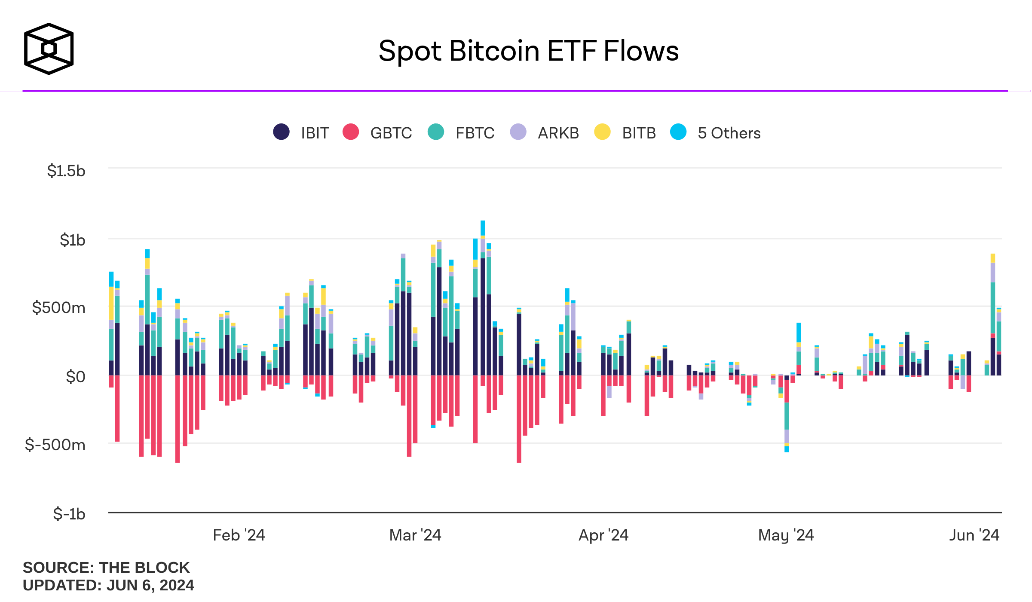1032x602 pixels.
Task: Click the Feb '24 axis label
Action: 239,535
